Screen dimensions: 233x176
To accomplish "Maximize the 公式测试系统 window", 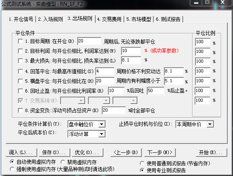I will (207, 2).
